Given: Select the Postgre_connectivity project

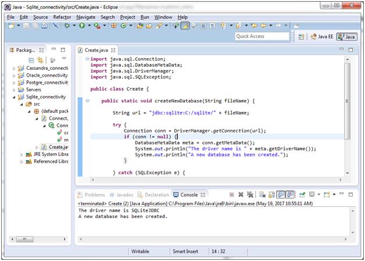Looking at the screenshot, I should coord(44,83).
